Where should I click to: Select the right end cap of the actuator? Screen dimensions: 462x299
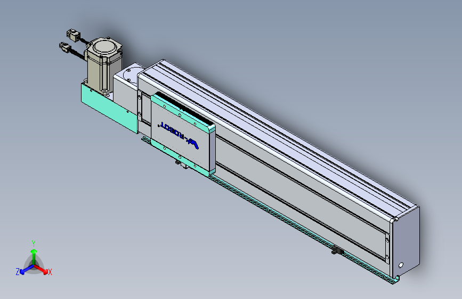pos(406,243)
